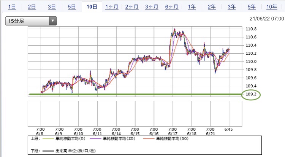Show the 5年 chart range

(x=252, y=7)
